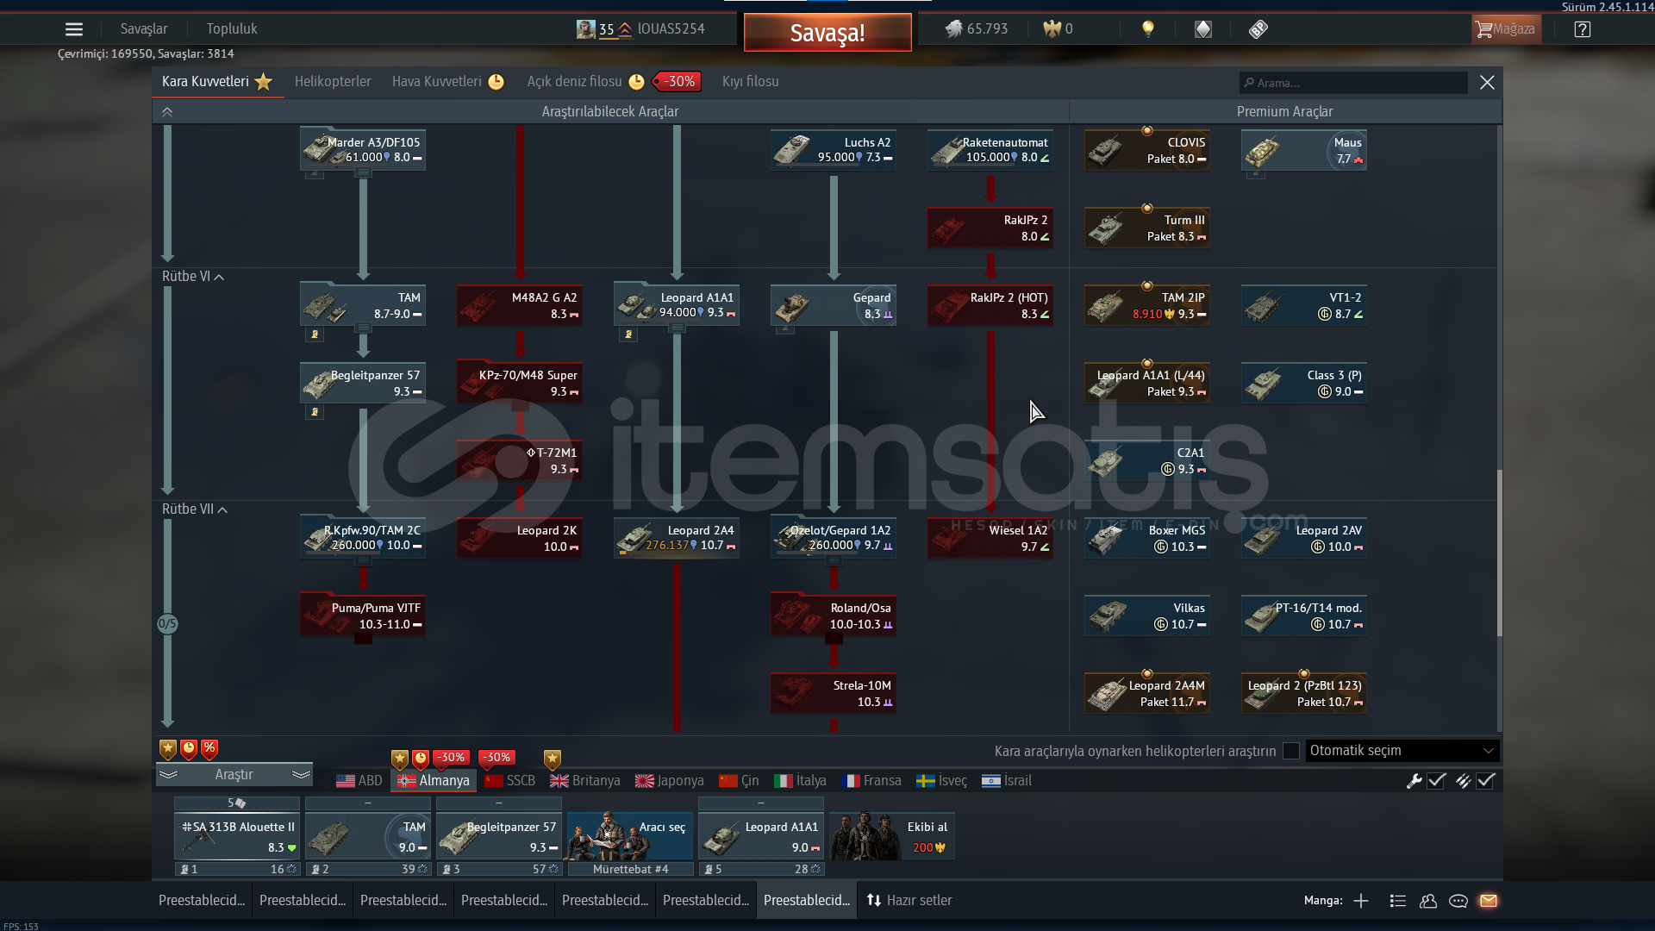
Task: Select the Gepard anti-air vehicle
Action: pos(833,305)
